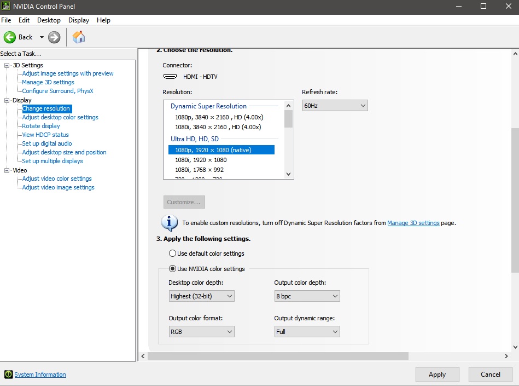This screenshot has width=519, height=386.
Task: Open Set up digital audio
Action: pyautogui.click(x=46, y=143)
